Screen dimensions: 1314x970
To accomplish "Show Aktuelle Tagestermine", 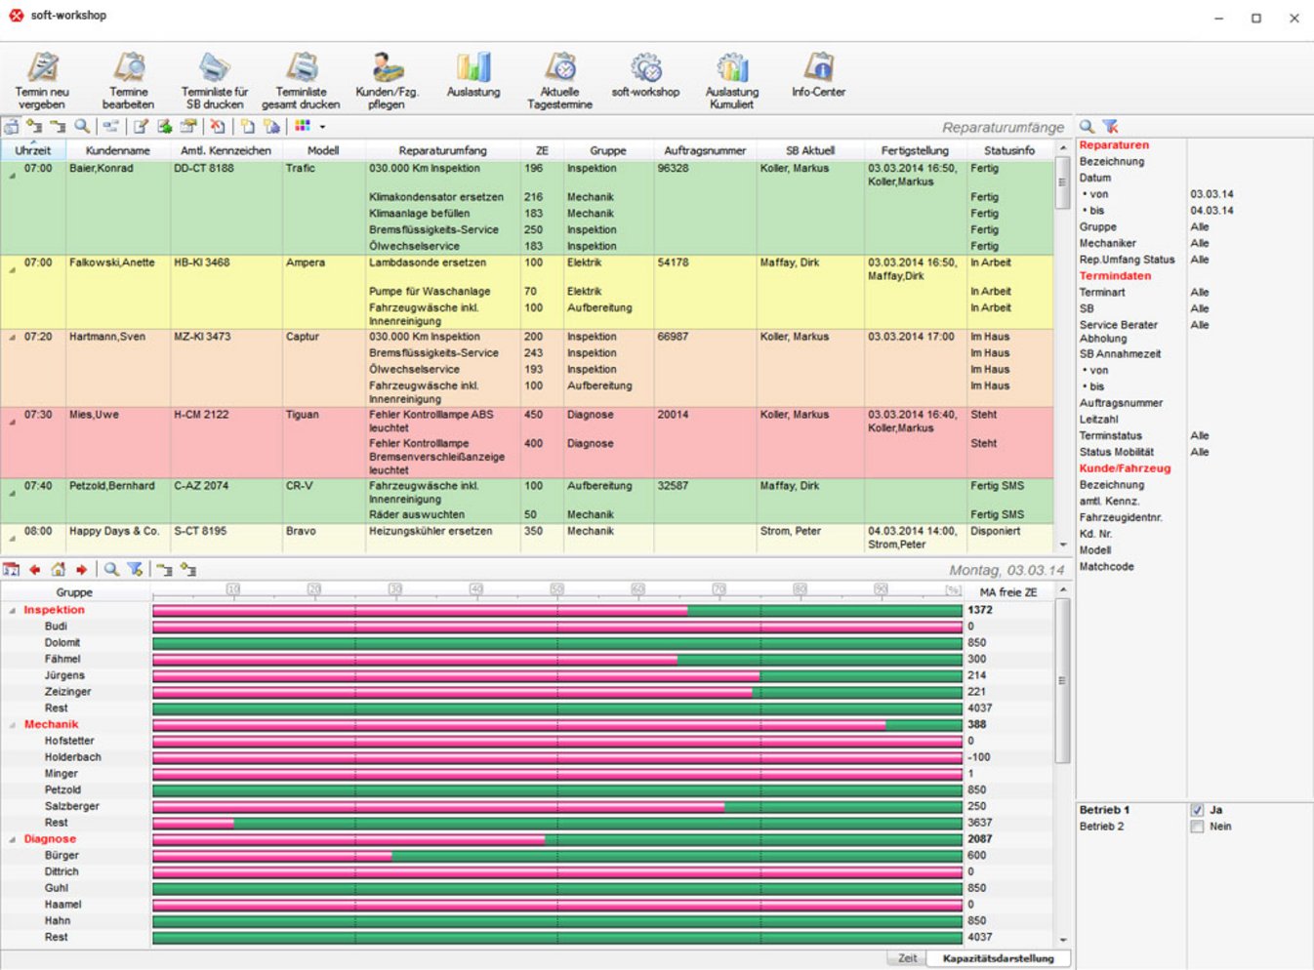I will coord(559,68).
